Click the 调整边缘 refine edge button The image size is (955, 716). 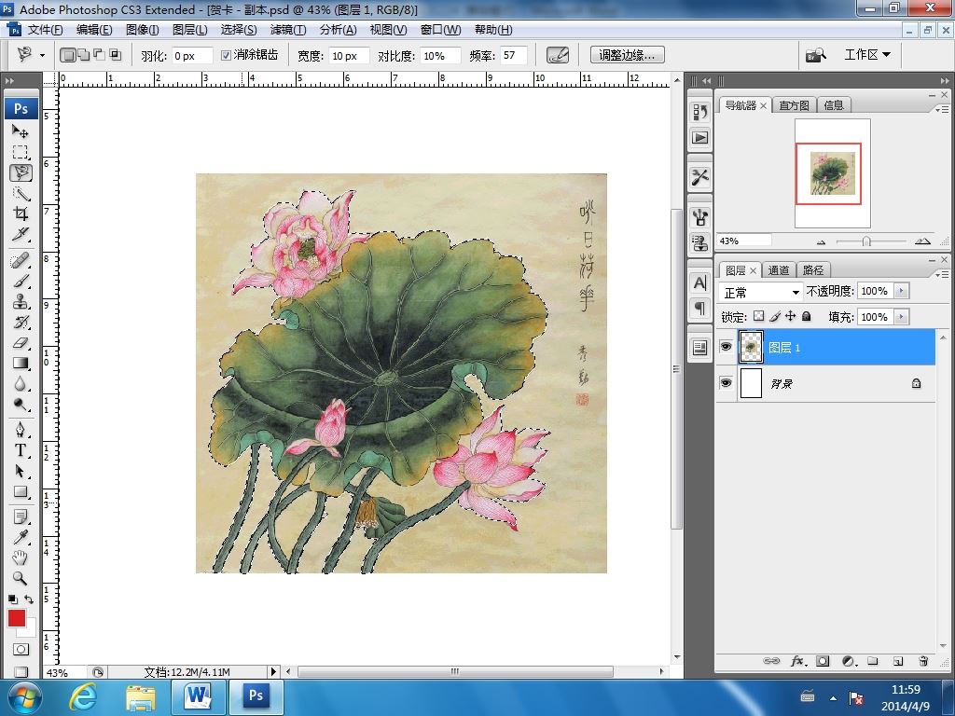click(627, 55)
